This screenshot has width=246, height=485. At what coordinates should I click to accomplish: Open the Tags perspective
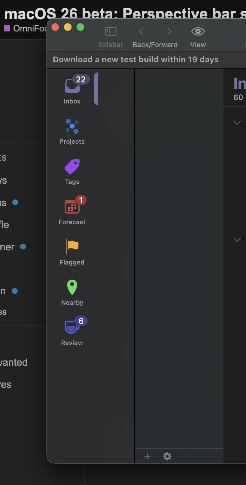[72, 171]
